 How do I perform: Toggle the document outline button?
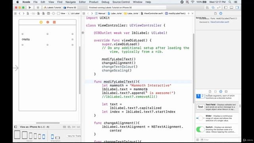pos(15,127)
